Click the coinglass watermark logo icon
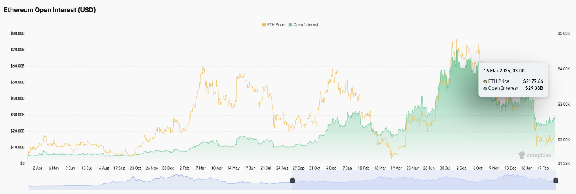Viewport: 576px width, 194px height. click(522, 155)
